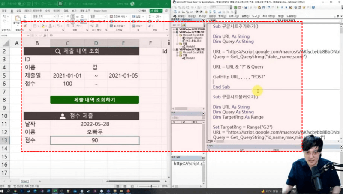The image size is (343, 194).
Task: Collapse the ribbon with the chevron arrow
Action: coord(167,30)
